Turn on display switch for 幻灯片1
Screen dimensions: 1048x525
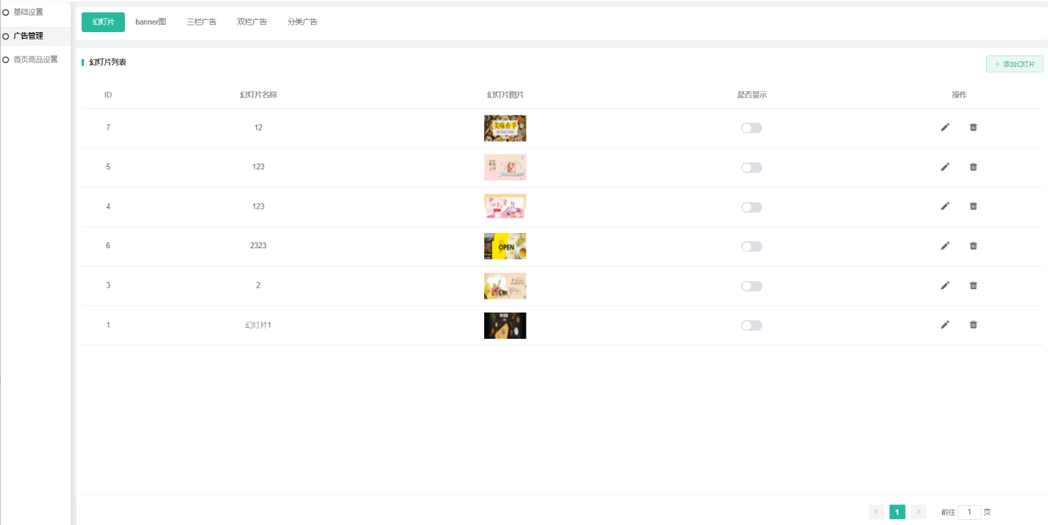(751, 326)
